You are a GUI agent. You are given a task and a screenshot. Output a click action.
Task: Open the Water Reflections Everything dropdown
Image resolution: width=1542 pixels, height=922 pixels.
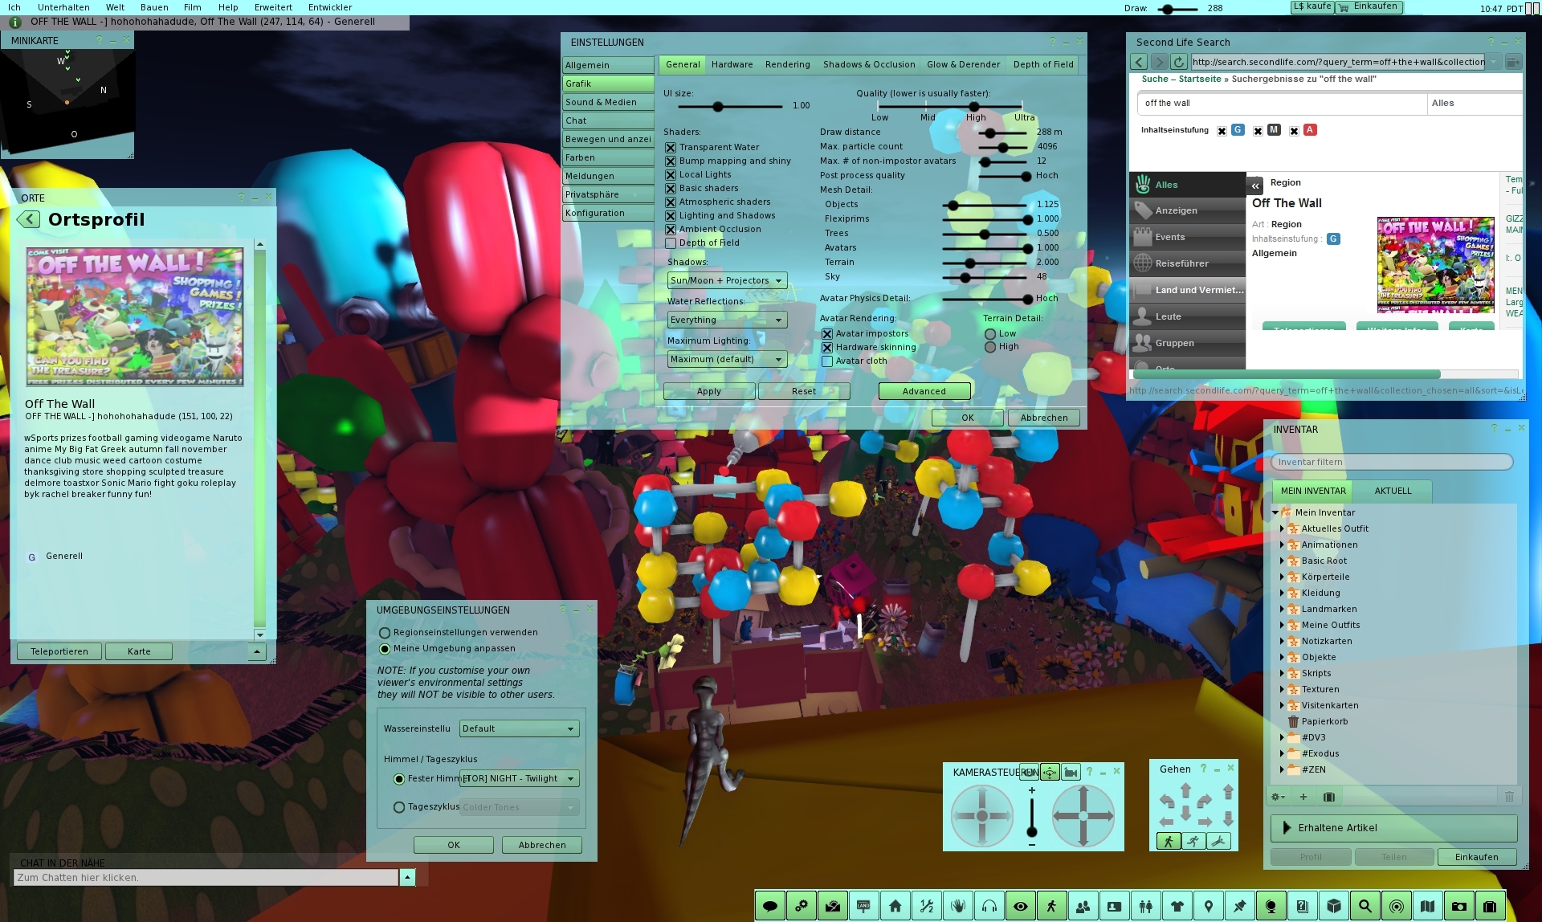[x=727, y=320]
